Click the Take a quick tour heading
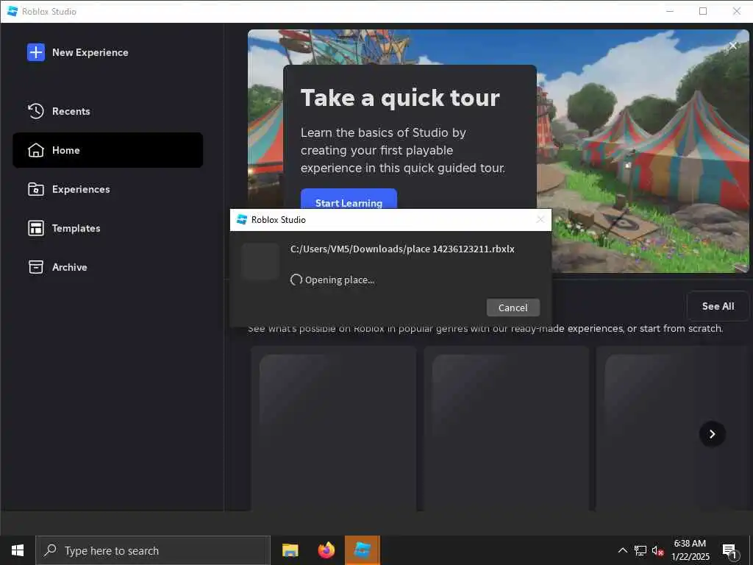 (400, 98)
